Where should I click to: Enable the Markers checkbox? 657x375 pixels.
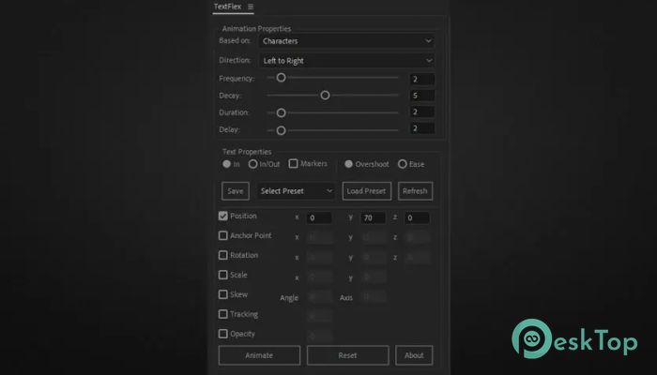click(293, 164)
